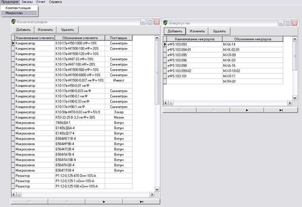Select the row еФ5.103.096 in Микроузлы
The height and width of the screenshot is (207, 302).
tap(192, 60)
